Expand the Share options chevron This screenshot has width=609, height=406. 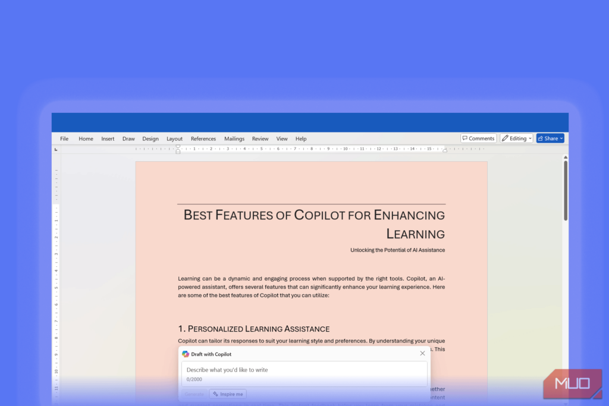pos(561,138)
